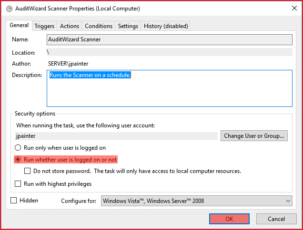Viewport: 303px width, 230px height.
Task: Open the Configure for dropdown
Action: 197,201
